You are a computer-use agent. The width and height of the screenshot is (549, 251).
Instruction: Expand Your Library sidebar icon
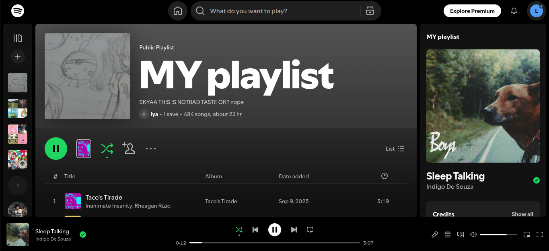pyautogui.click(x=18, y=38)
